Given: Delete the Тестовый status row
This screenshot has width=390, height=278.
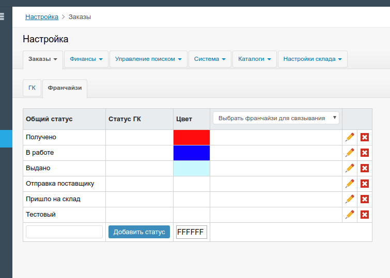Looking at the screenshot, I should [364, 215].
